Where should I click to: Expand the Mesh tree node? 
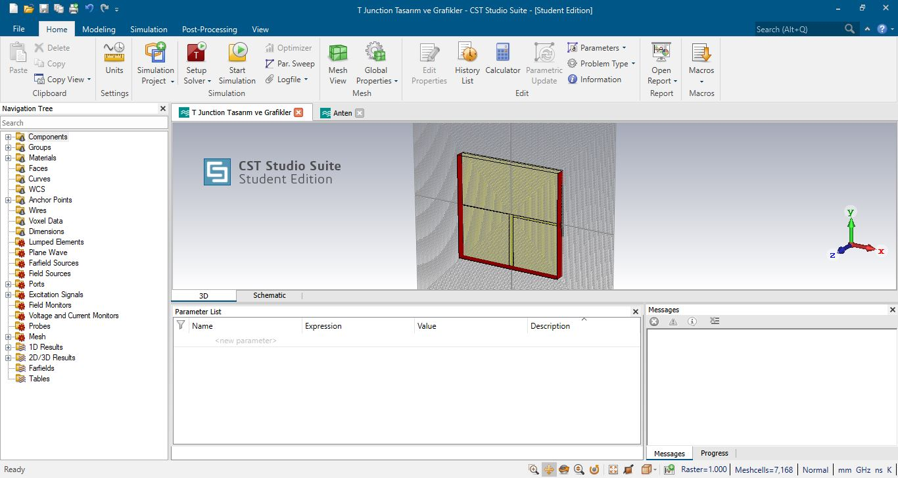point(9,337)
